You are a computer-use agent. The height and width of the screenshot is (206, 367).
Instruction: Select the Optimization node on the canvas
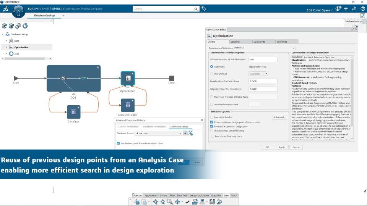point(128,78)
